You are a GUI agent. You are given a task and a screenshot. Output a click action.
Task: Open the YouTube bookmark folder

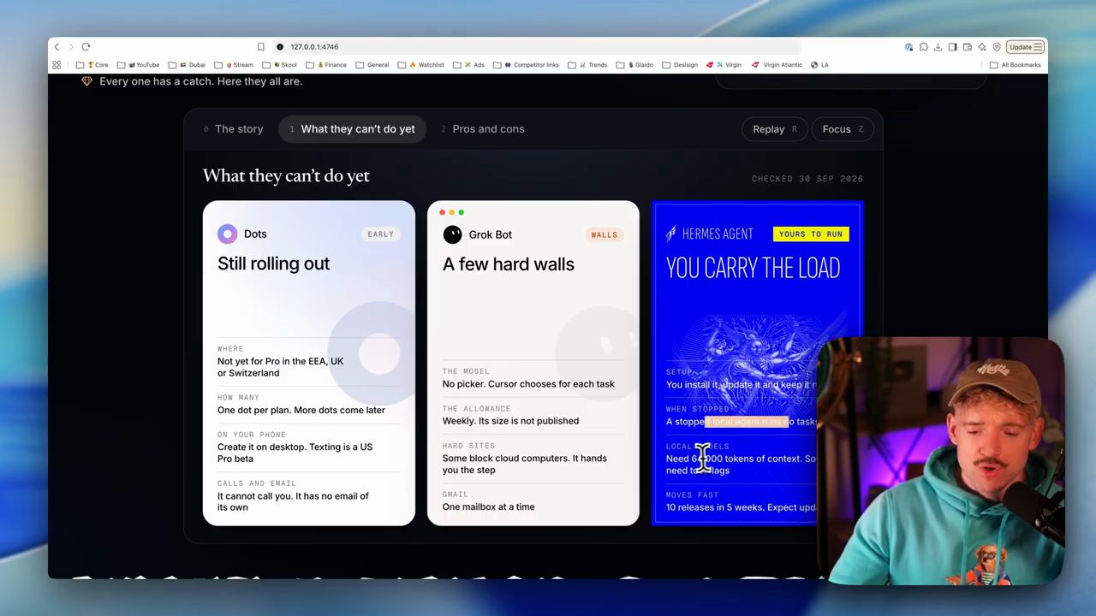click(144, 65)
